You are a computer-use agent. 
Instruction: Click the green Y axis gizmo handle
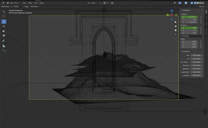pyautogui.click(x=168, y=15)
